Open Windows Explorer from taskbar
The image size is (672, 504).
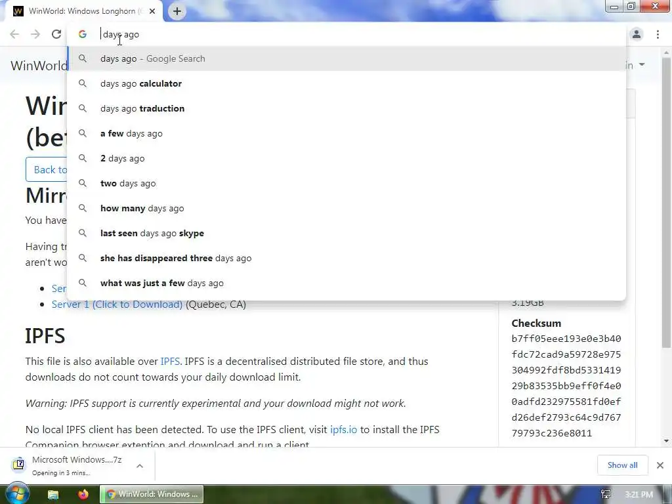coord(52,495)
